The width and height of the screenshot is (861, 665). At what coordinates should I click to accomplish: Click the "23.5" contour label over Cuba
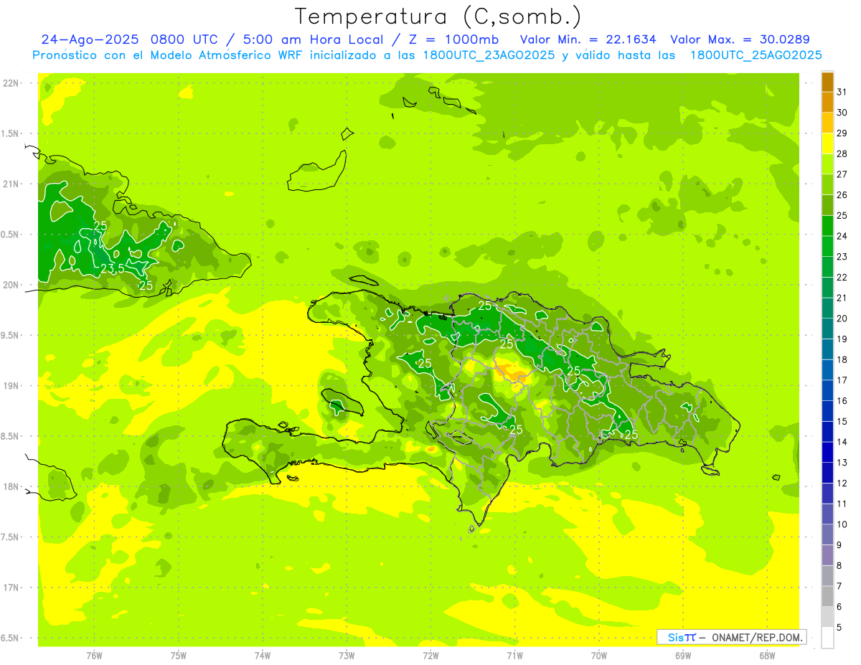112,268
